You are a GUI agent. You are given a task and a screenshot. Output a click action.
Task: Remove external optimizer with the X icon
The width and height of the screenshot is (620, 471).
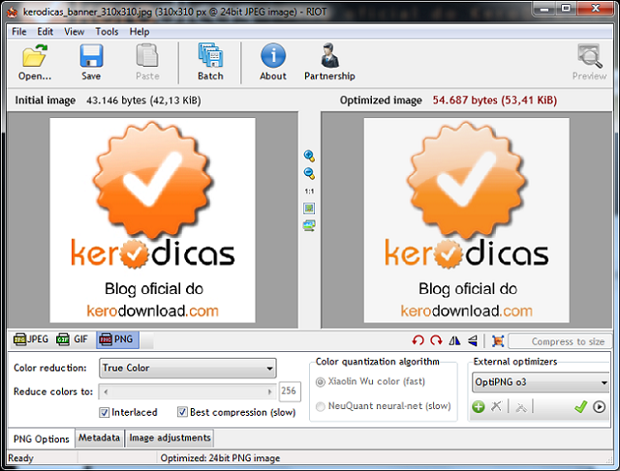click(x=496, y=406)
